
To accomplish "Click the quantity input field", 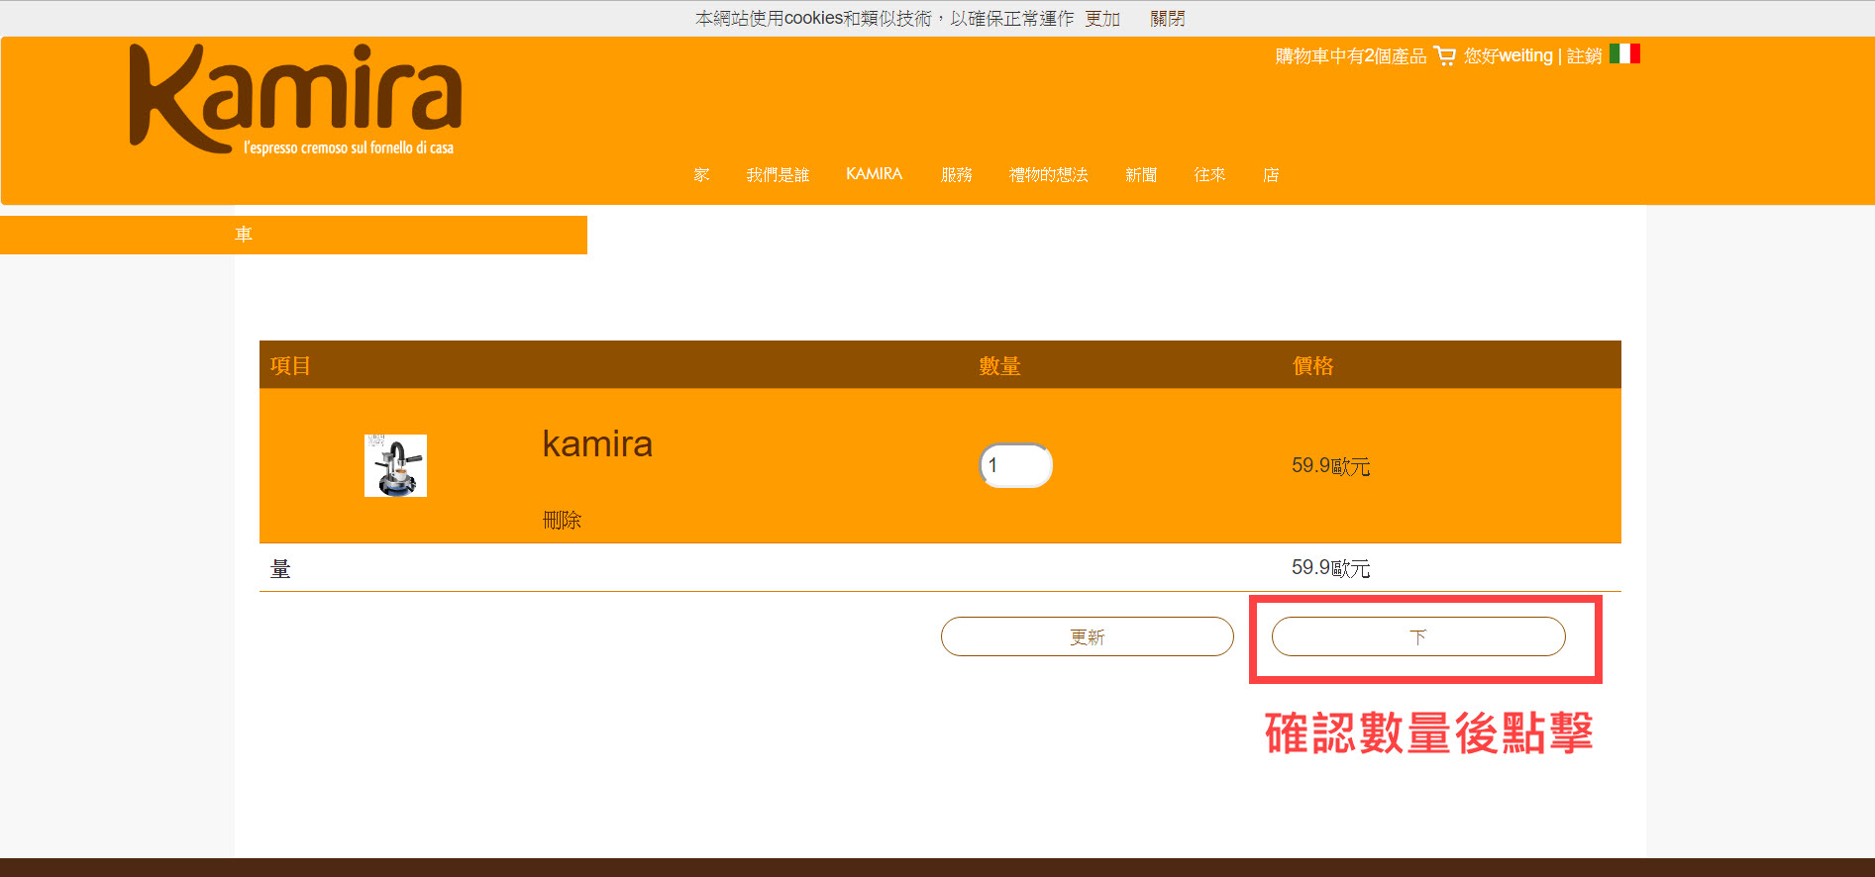I will [x=1015, y=465].
